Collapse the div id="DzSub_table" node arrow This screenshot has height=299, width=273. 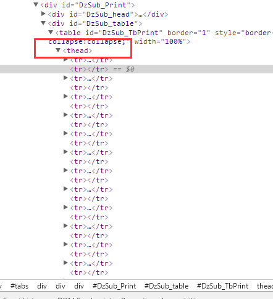coord(43,23)
